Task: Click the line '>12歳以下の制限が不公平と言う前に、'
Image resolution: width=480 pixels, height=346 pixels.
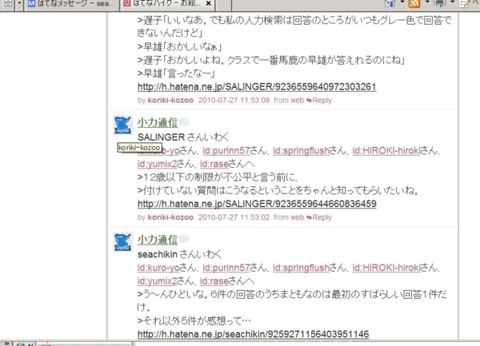Action: [x=218, y=177]
